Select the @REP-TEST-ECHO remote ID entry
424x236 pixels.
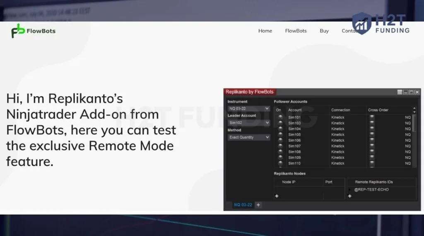371,190
